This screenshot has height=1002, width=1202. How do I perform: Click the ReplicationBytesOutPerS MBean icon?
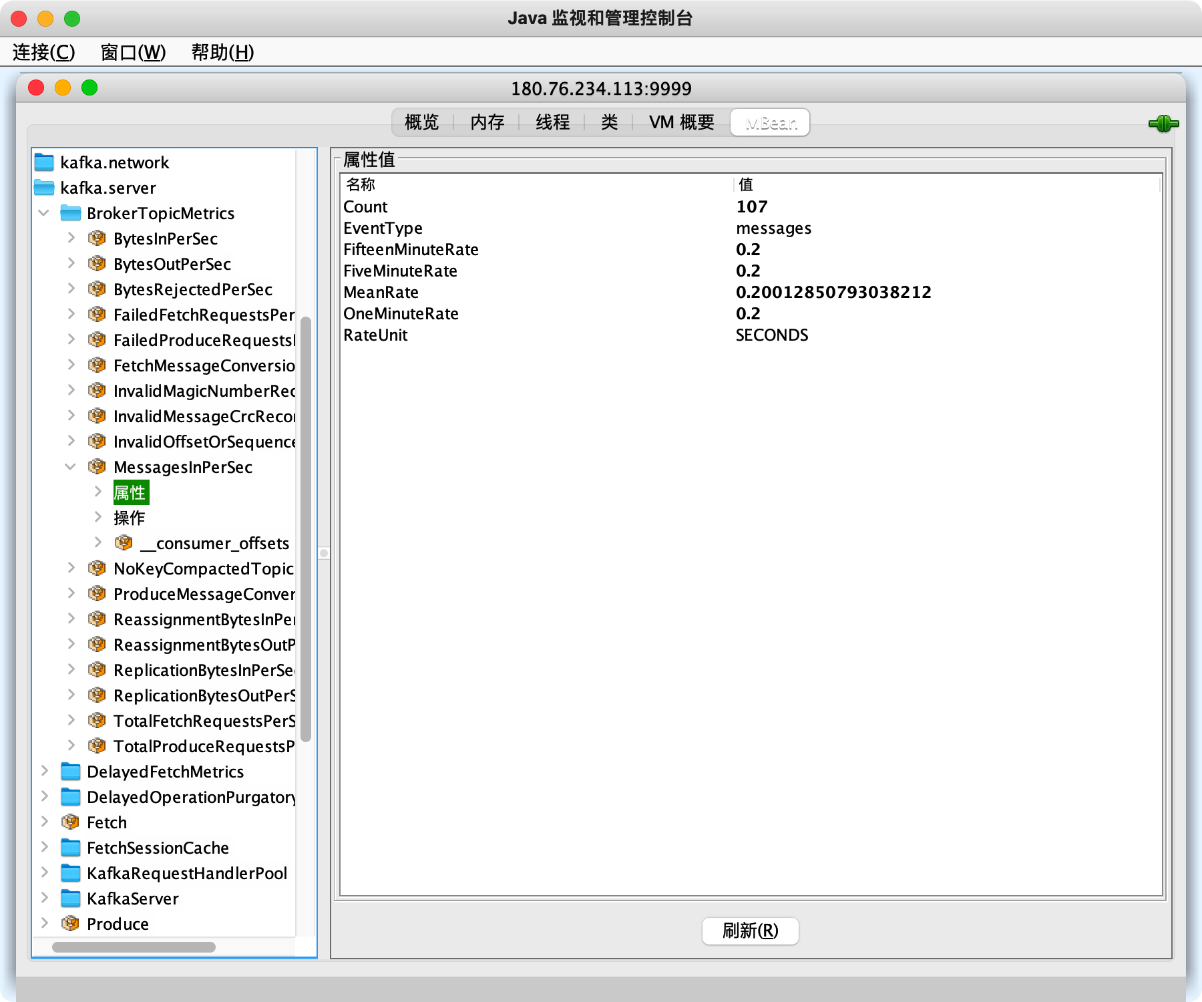pos(97,695)
